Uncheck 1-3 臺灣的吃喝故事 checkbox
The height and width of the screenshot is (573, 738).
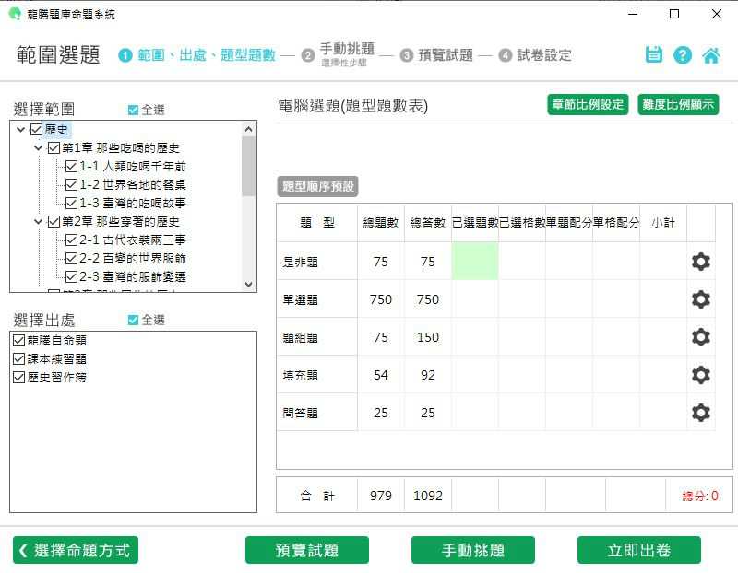[72, 203]
